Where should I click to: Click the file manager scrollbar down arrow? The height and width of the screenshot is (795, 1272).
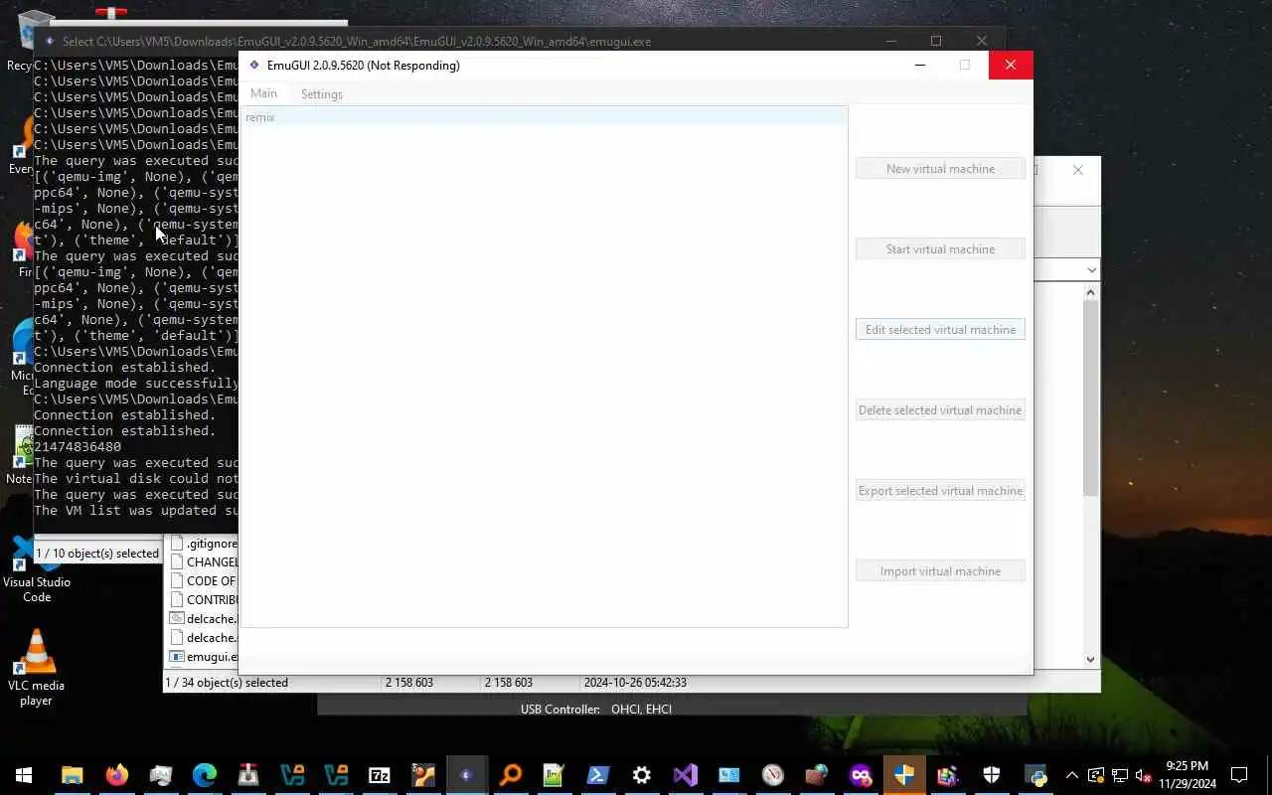1091,659
